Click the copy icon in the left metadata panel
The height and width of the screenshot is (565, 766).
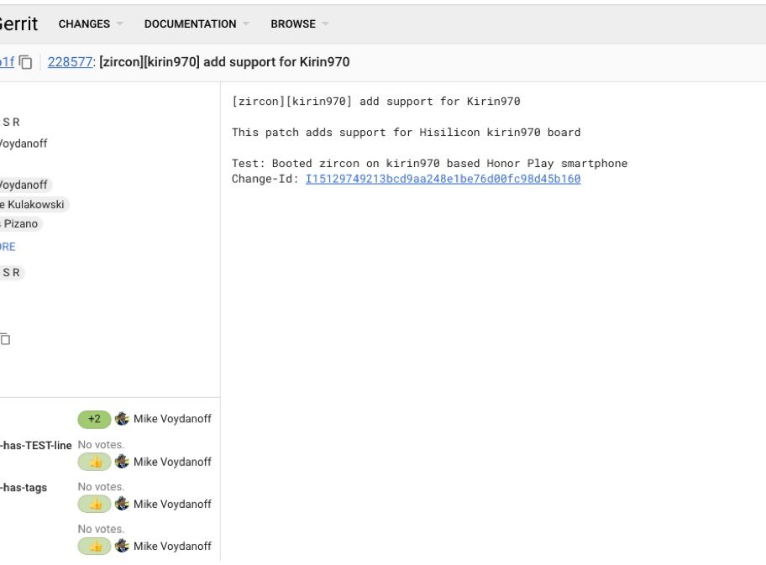pyautogui.click(x=5, y=339)
